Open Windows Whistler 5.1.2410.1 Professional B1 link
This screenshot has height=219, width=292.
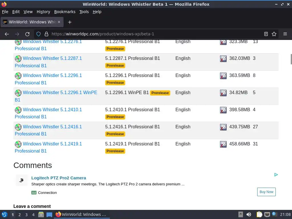(48, 113)
